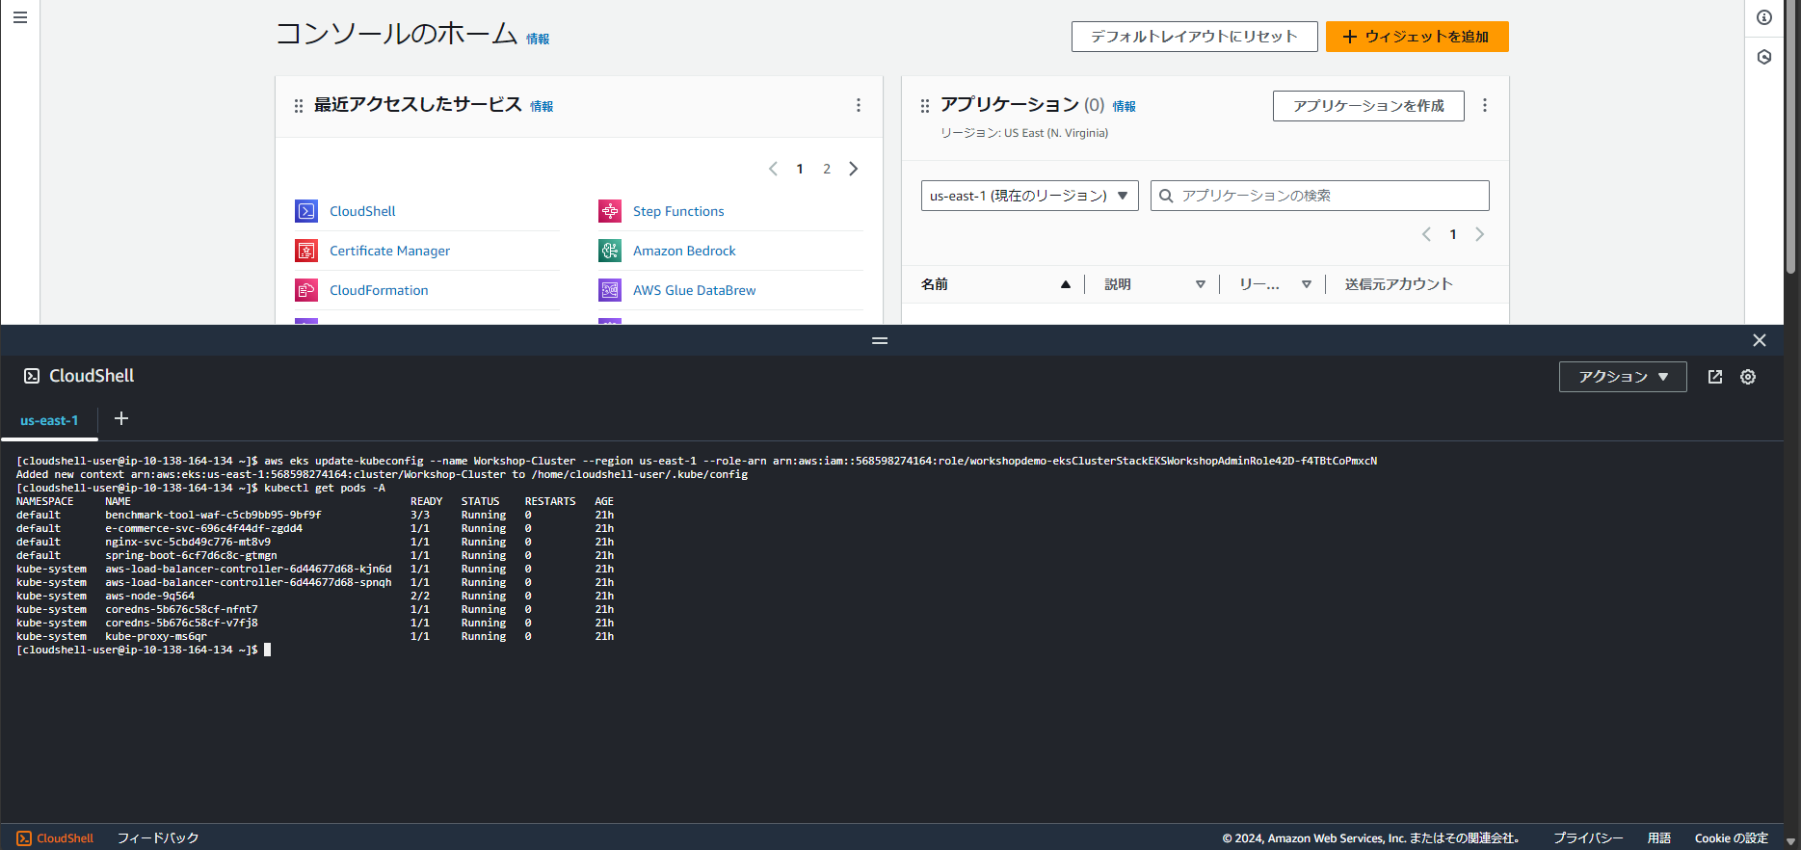
Task: Select page 1 of the applications list
Action: 1453,234
